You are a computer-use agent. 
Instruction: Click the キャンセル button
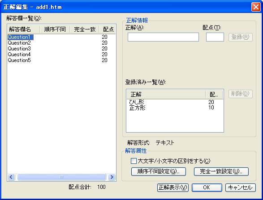(240, 187)
